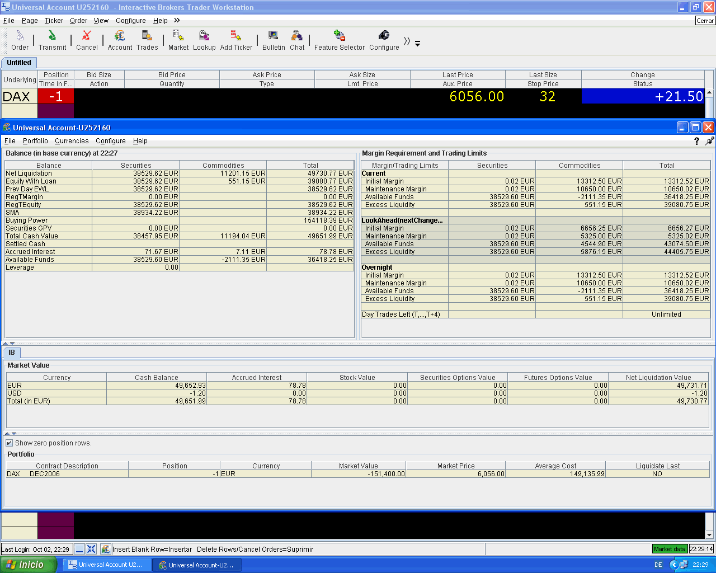Open the Currencies menu in account window
The height and width of the screenshot is (573, 716).
point(72,141)
